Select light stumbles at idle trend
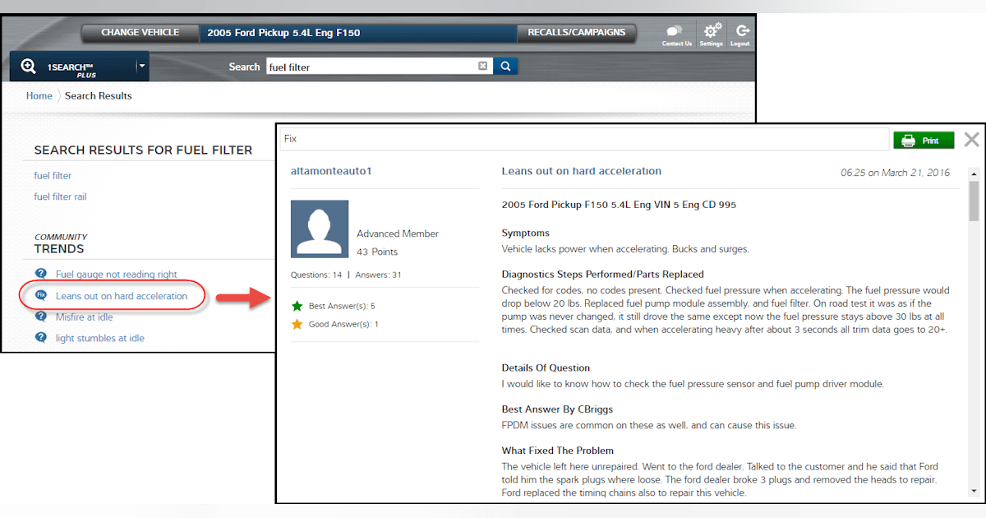Viewport: 986px width, 518px height. tap(99, 338)
